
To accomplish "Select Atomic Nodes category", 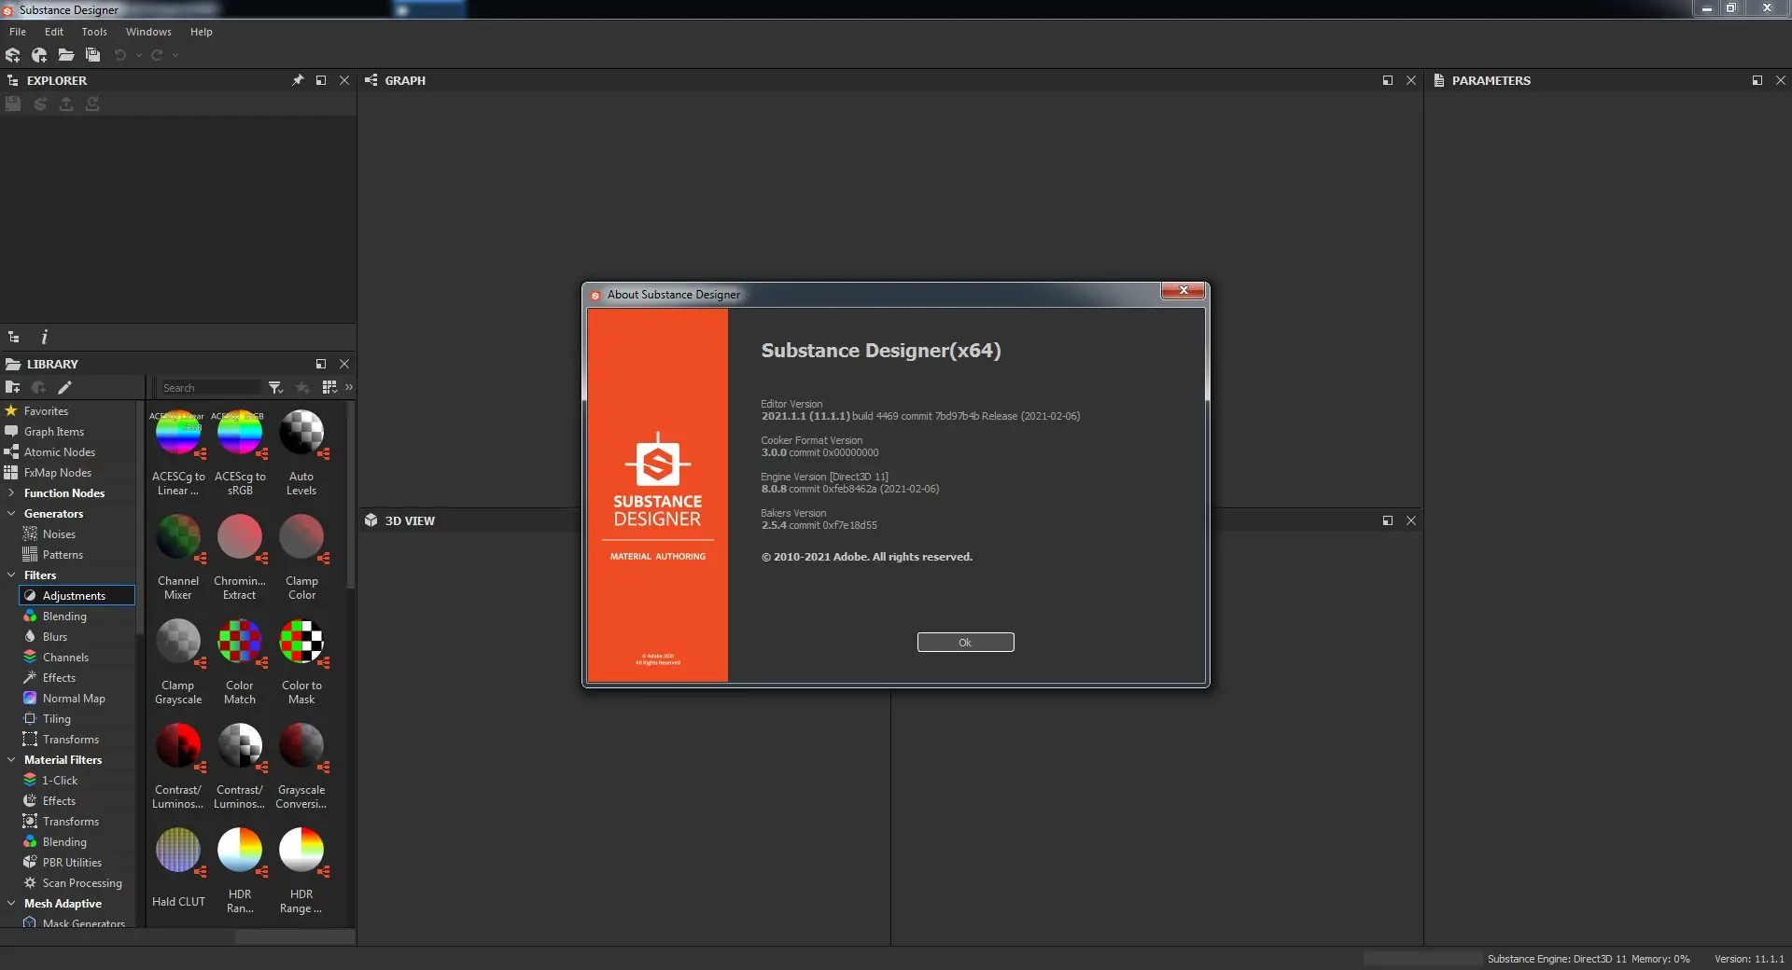I will point(60,452).
